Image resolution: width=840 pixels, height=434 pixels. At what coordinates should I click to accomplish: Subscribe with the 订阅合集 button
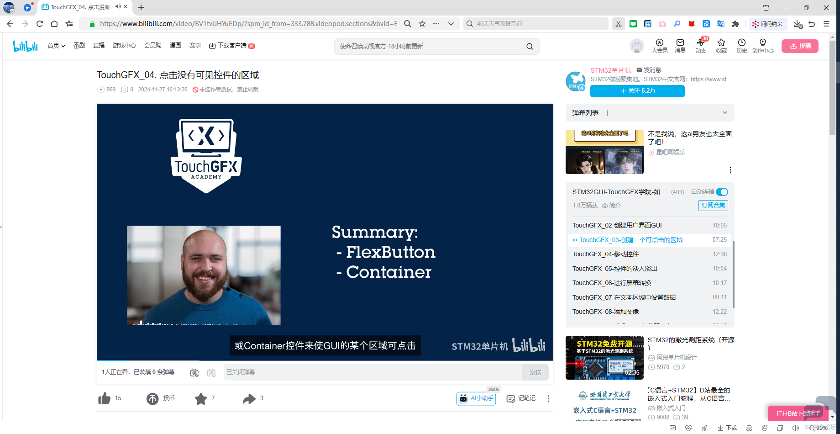tap(713, 206)
